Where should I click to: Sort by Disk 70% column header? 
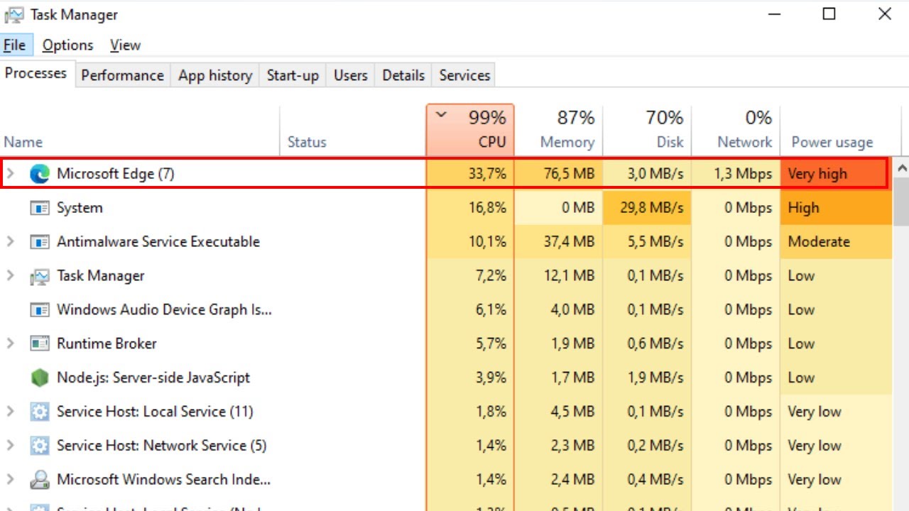coord(647,131)
